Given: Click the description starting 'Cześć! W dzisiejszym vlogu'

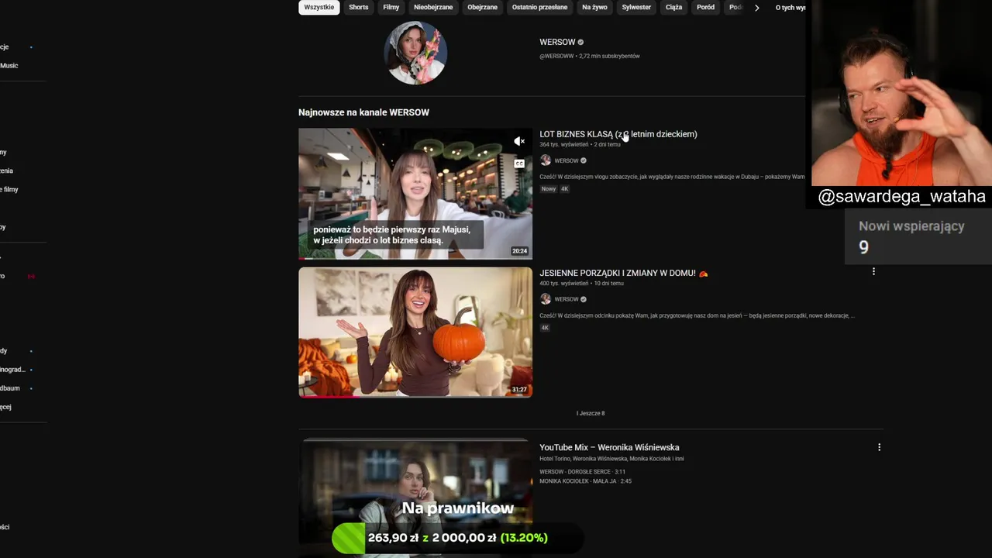Looking at the screenshot, I should click(672, 177).
